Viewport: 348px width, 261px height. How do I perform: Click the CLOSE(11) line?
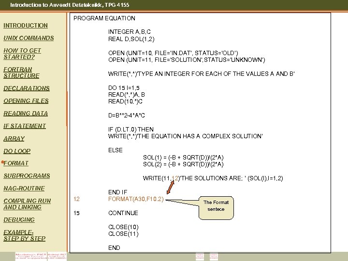click(123, 234)
